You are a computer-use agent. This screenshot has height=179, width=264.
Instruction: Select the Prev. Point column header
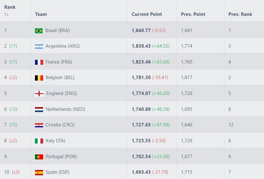pyautogui.click(x=193, y=14)
